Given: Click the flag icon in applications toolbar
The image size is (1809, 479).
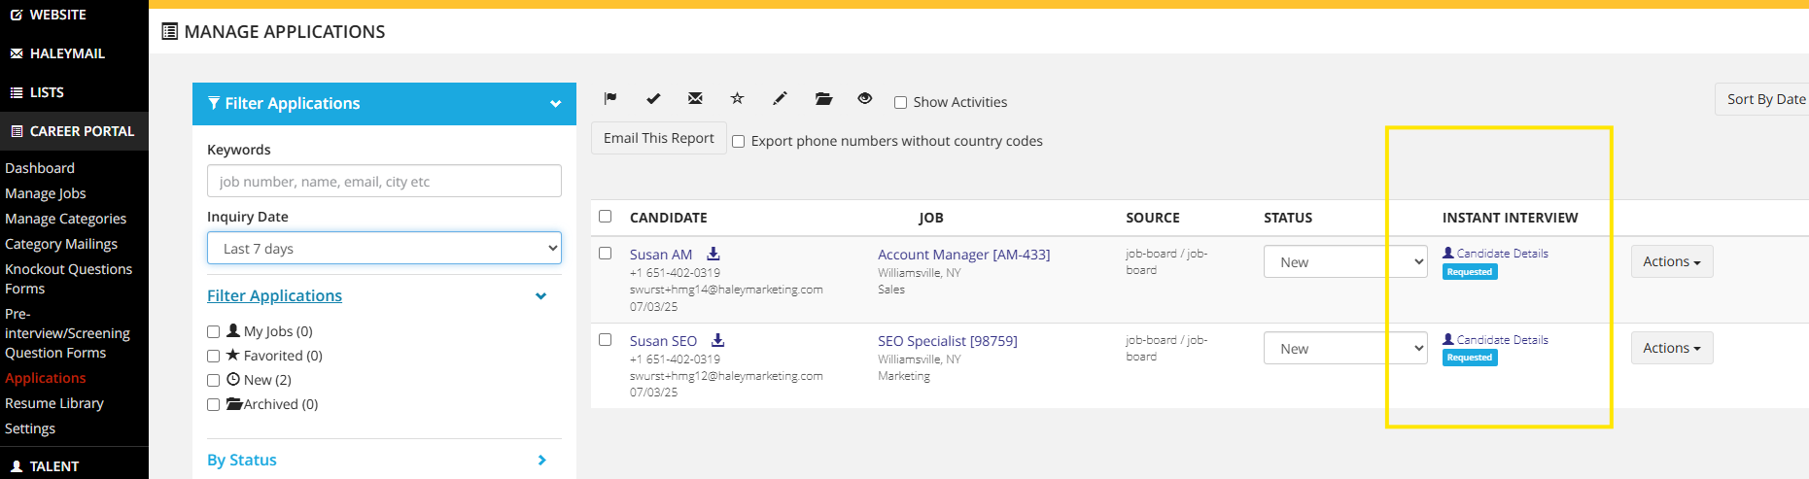Looking at the screenshot, I should (x=610, y=98).
